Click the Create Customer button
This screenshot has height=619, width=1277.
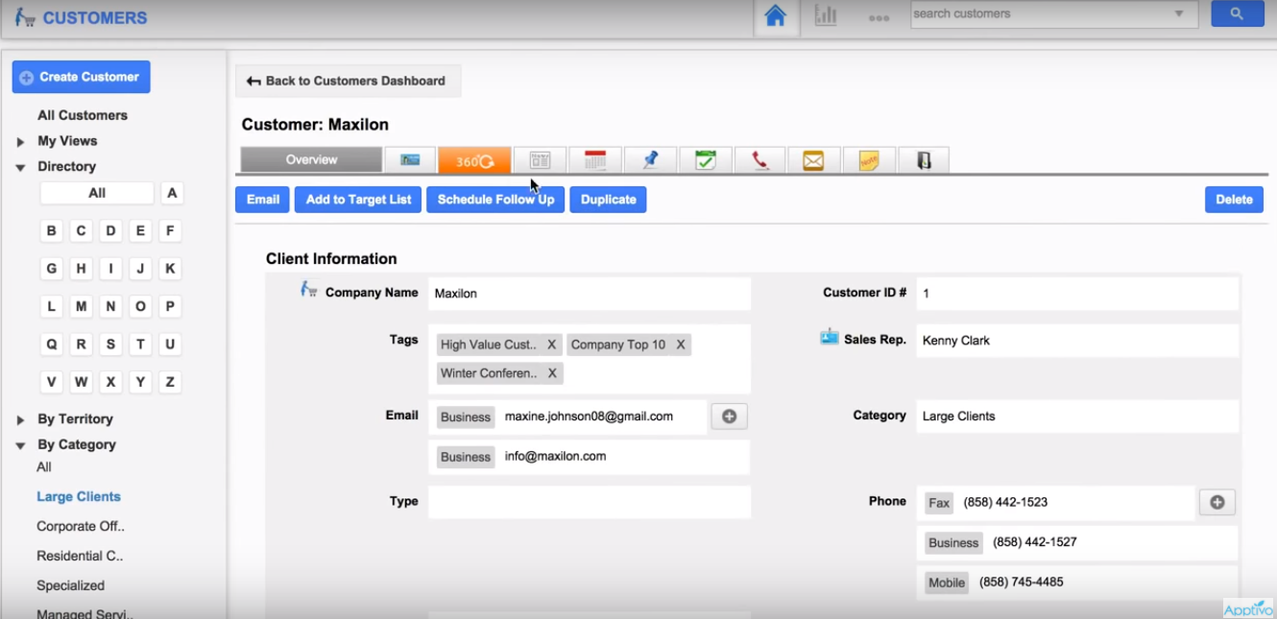pyautogui.click(x=81, y=76)
